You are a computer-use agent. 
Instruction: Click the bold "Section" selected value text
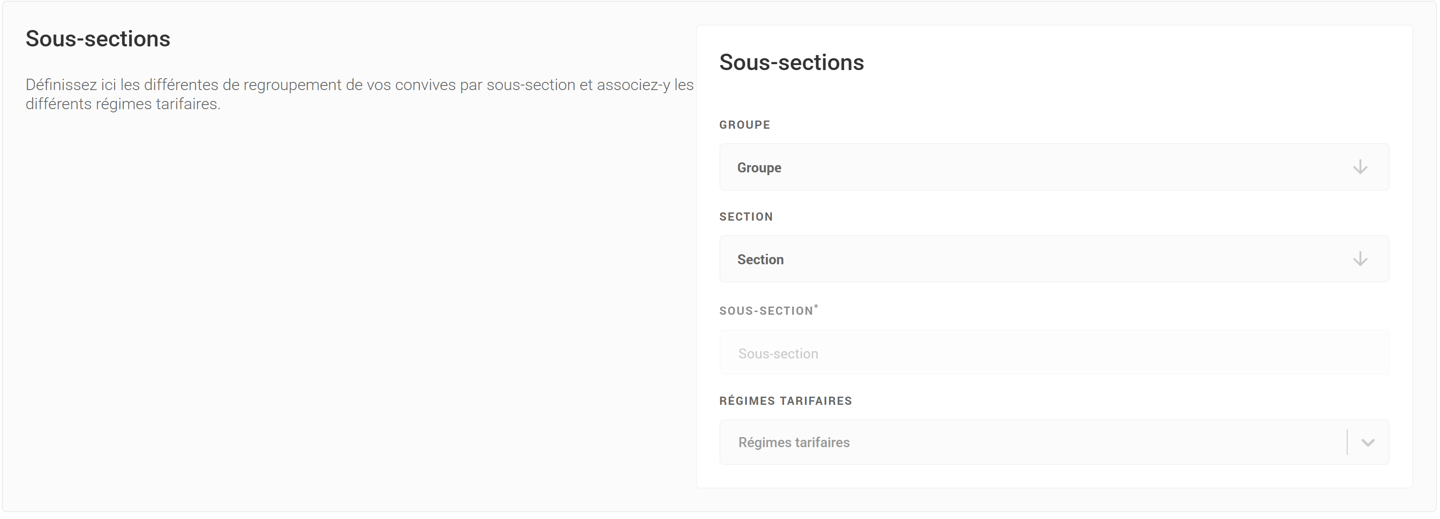coord(760,259)
